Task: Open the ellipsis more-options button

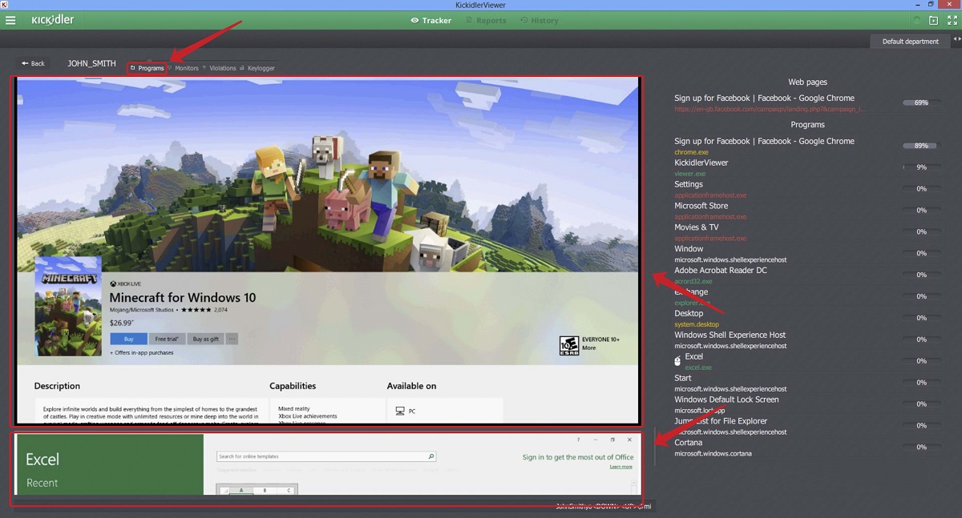Action: coord(232,339)
